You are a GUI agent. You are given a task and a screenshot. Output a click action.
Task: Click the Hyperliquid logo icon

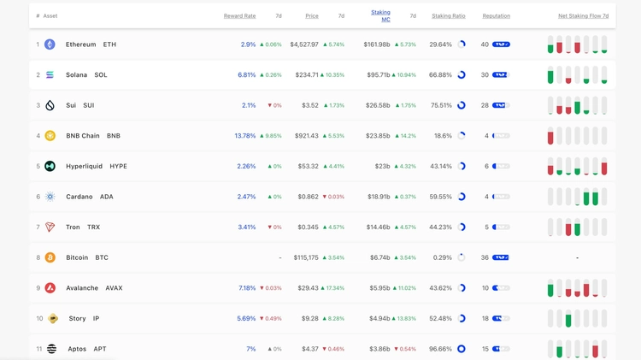coord(50,167)
